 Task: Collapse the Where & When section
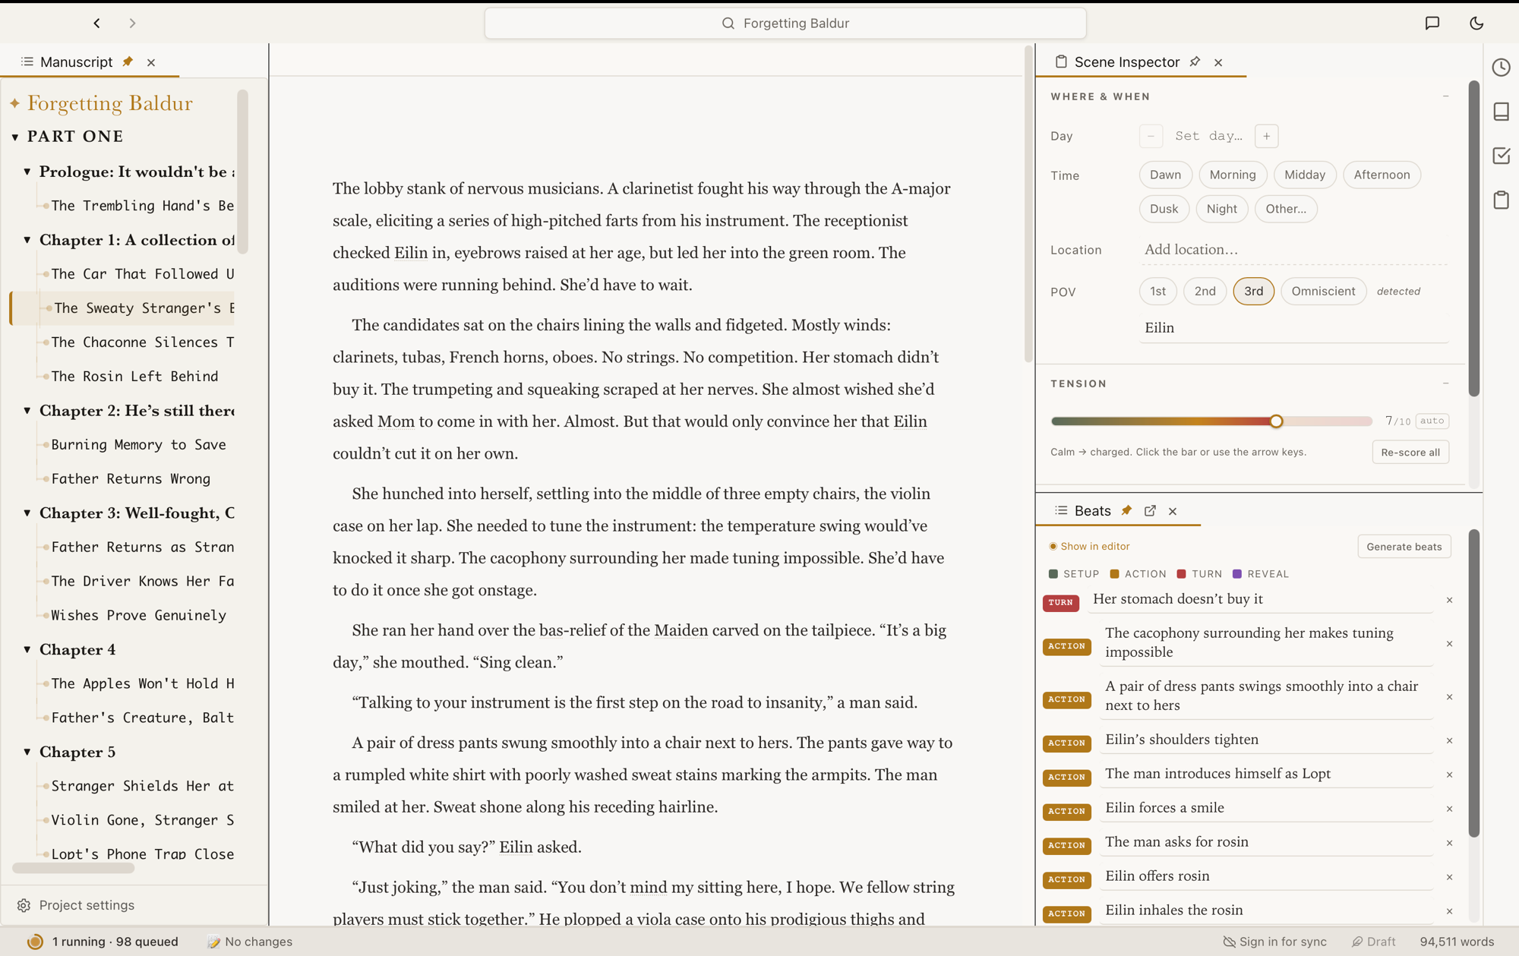click(1445, 96)
